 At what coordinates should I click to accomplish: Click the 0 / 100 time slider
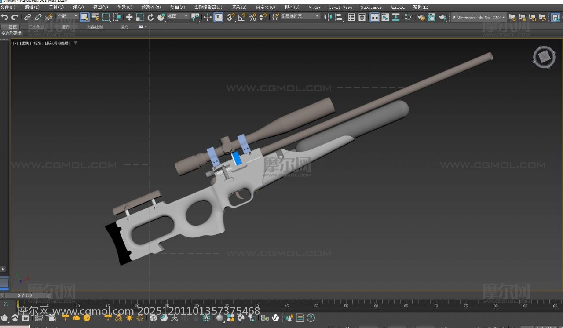click(25, 295)
